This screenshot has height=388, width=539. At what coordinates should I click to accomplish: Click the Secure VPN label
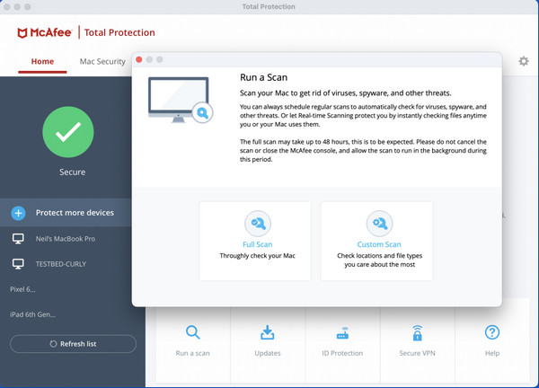(x=418, y=353)
